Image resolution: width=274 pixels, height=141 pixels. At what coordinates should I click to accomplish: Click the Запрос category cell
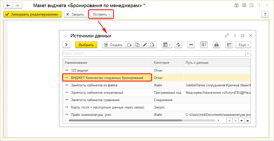(x=168, y=107)
